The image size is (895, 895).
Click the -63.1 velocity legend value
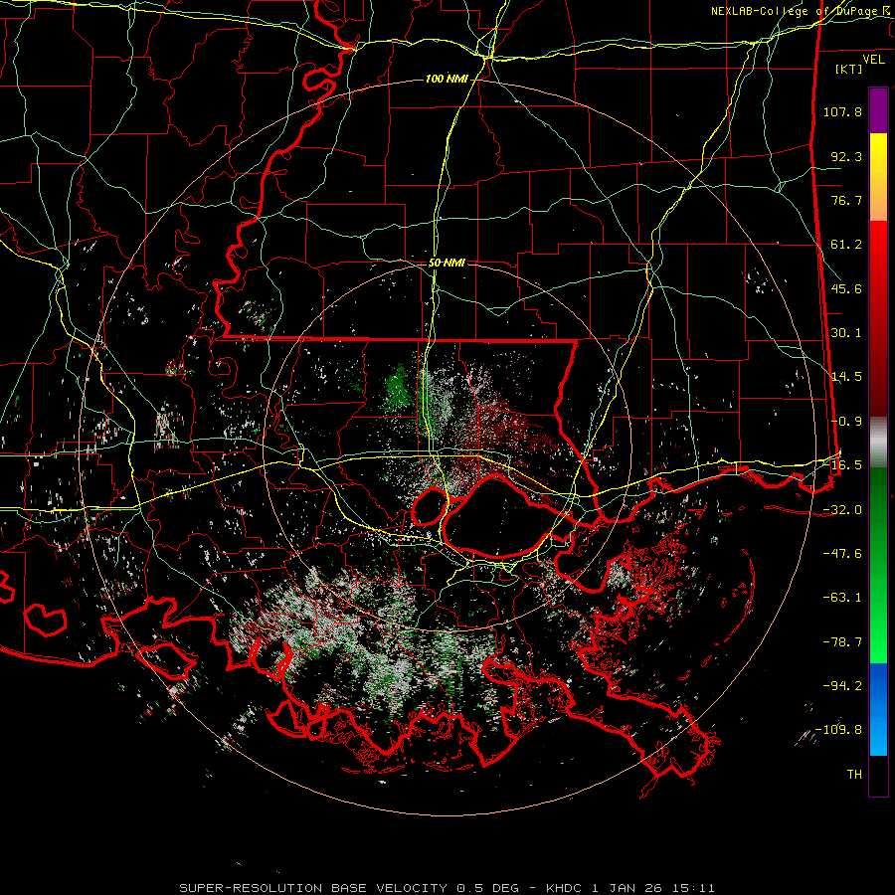click(x=842, y=598)
